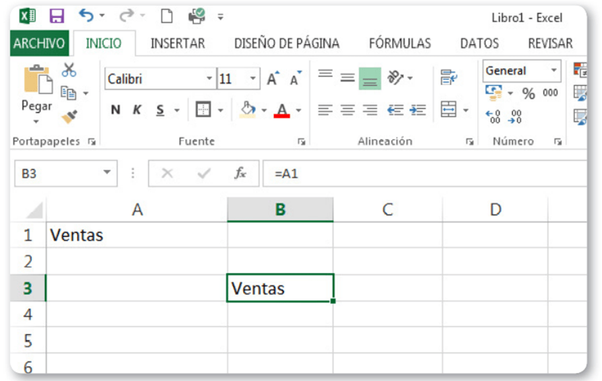Redo the last undone action
602x381 pixels.
pyautogui.click(x=127, y=15)
